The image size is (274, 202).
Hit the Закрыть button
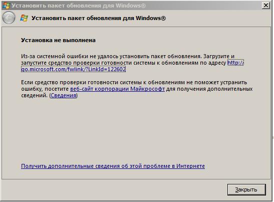[246, 189]
